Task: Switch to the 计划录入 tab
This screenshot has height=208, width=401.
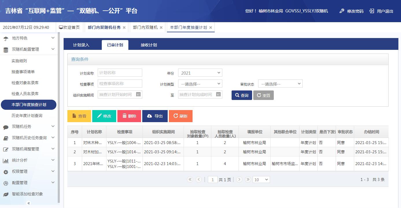Action: pyautogui.click(x=81, y=45)
